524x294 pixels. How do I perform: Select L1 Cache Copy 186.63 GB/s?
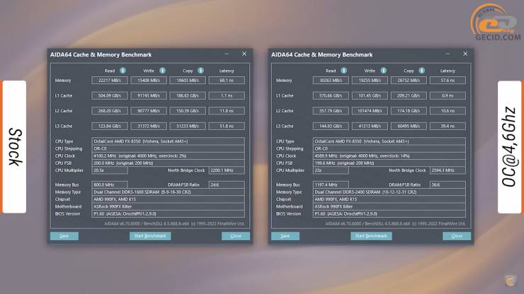[x=188, y=96]
